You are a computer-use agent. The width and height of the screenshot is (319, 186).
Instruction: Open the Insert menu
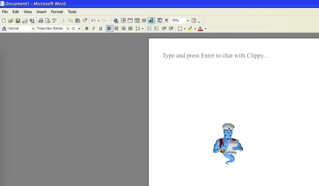pos(41,12)
